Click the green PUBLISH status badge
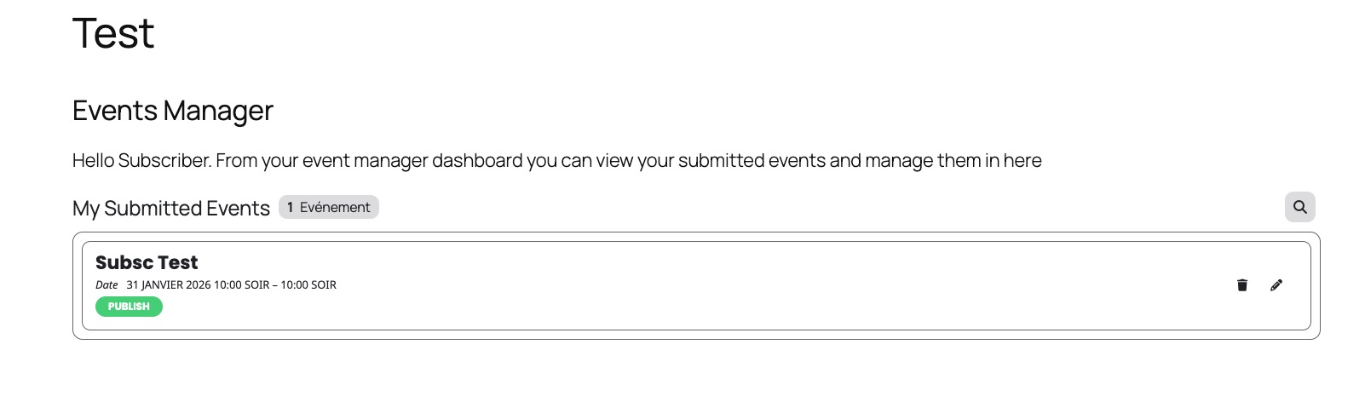 129,307
